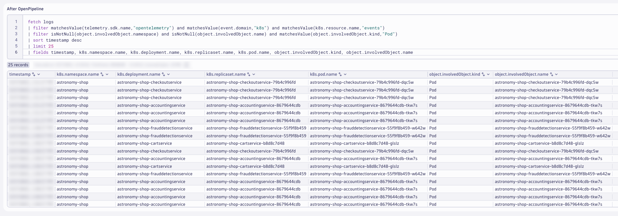Click the "events" string in the query
This screenshot has height=216, width=618.
pos(372,28)
